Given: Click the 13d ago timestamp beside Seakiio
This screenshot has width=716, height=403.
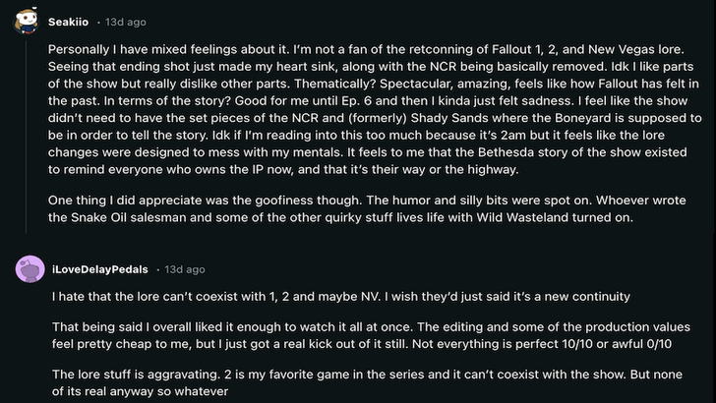Looking at the screenshot, I should click(x=126, y=21).
